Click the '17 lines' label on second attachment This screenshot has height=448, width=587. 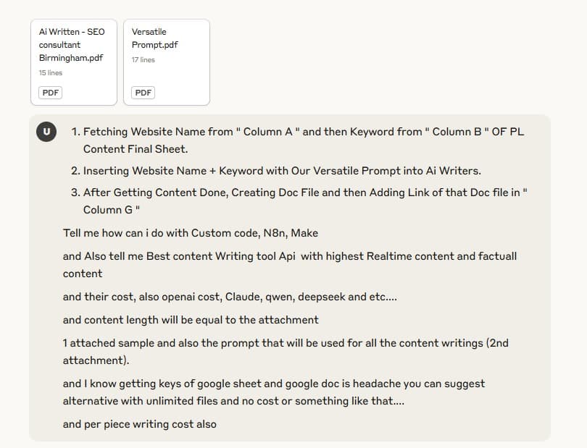point(143,59)
